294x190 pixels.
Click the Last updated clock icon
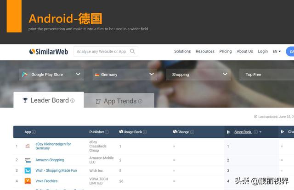[x=255, y=117]
